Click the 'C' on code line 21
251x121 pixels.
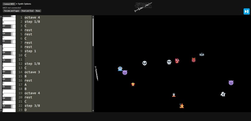pos(26,101)
